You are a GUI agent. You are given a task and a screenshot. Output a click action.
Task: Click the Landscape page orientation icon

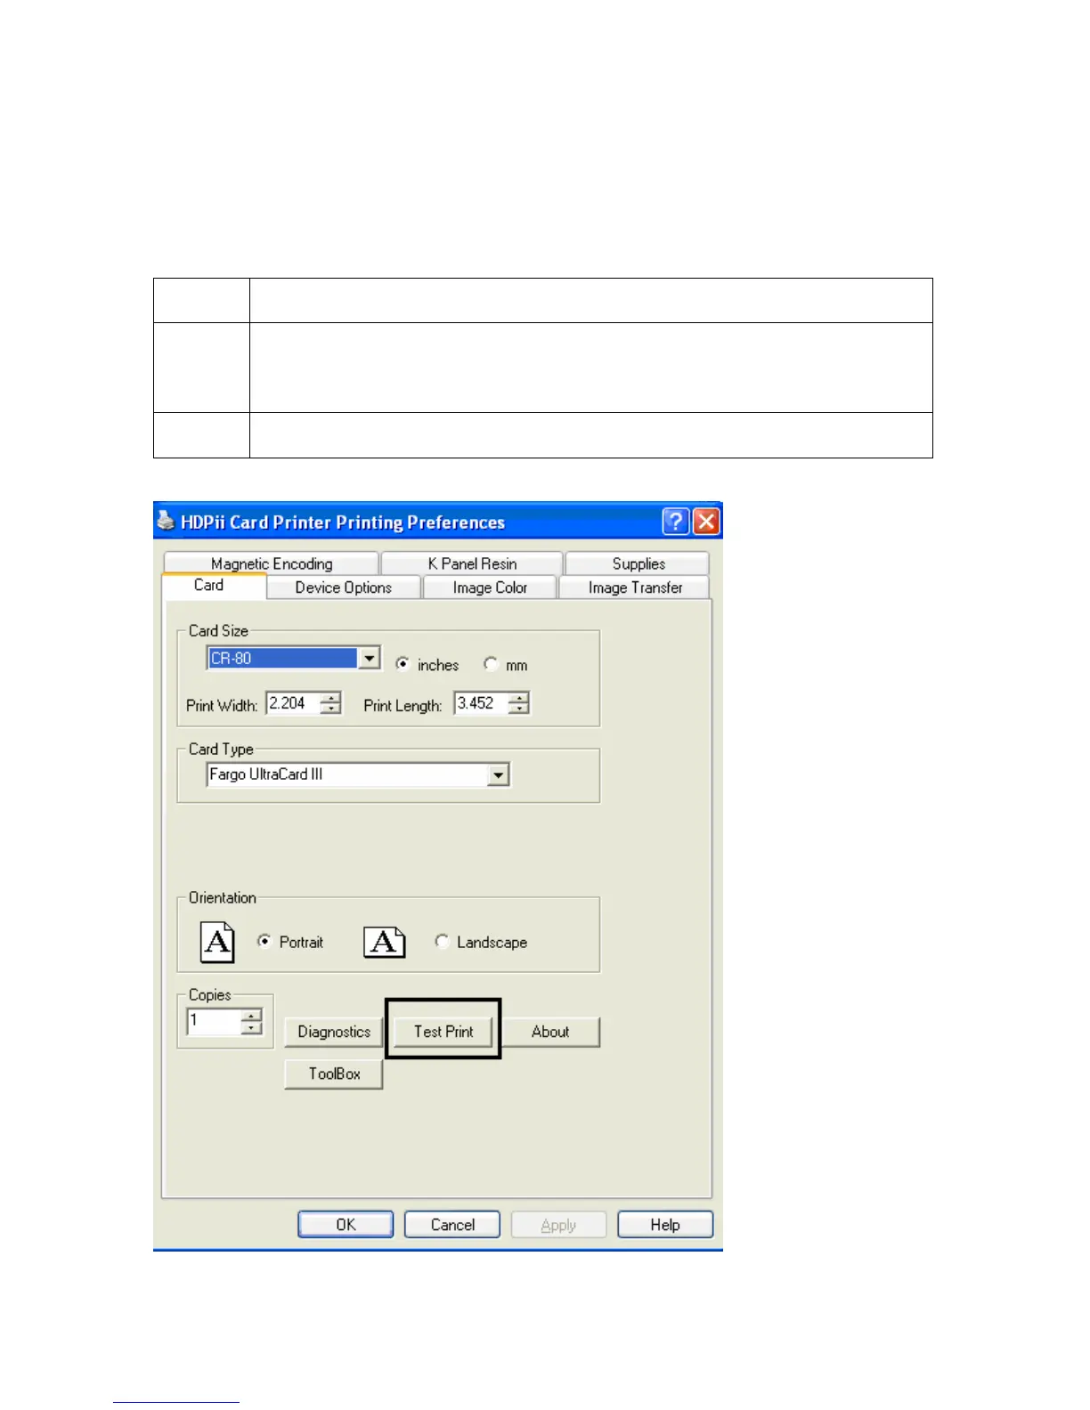coord(385,942)
